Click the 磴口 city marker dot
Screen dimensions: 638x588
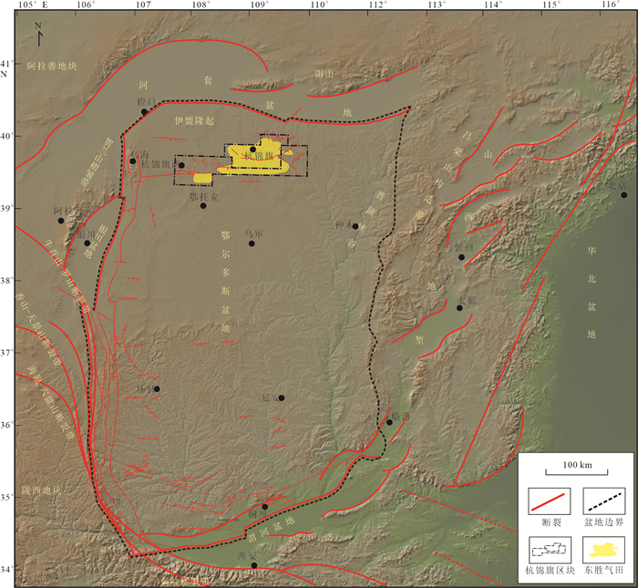click(144, 112)
